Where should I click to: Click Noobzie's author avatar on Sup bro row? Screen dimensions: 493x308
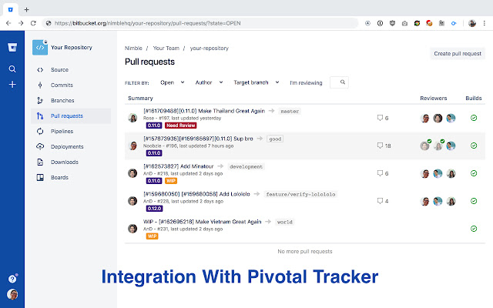(x=133, y=146)
